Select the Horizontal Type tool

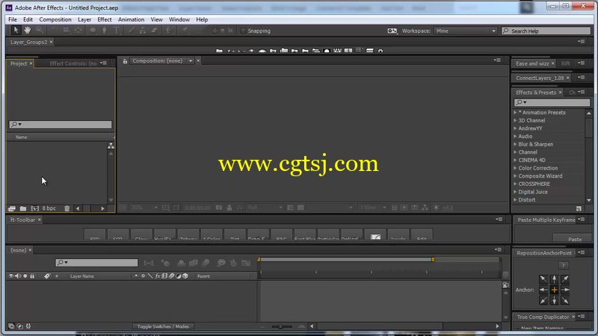(x=117, y=30)
